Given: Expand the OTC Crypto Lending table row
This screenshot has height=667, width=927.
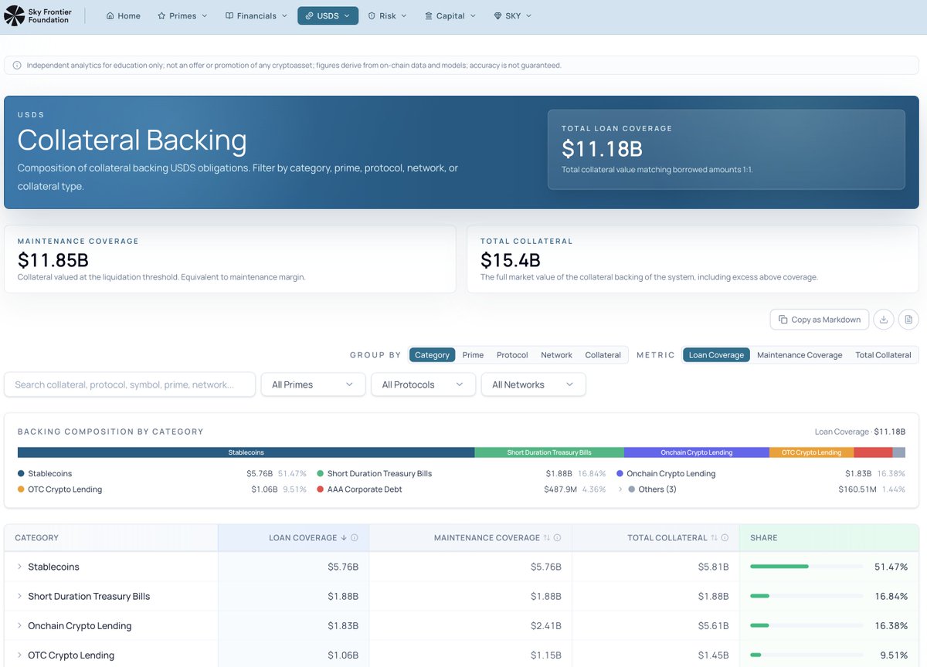Looking at the screenshot, I should [19, 655].
